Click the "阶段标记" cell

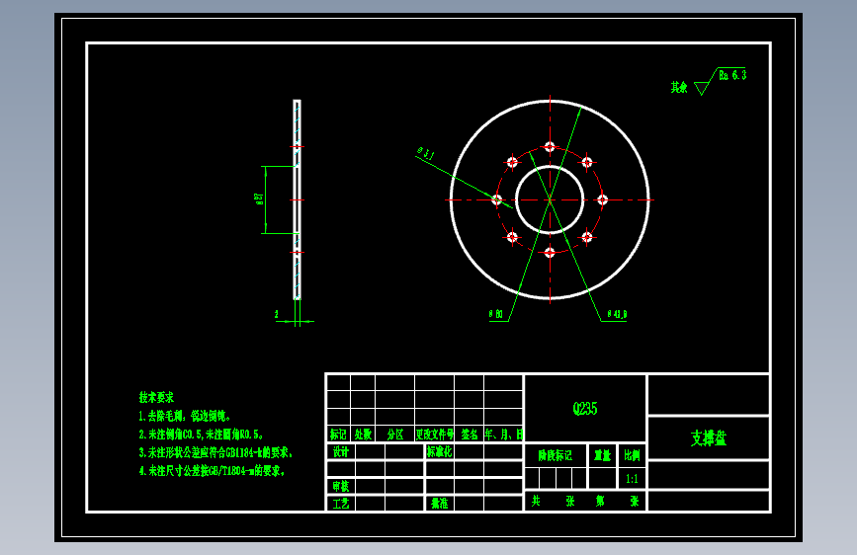[x=555, y=455]
